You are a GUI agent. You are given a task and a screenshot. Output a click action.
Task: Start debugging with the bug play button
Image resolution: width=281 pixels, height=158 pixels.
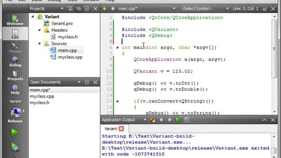[15, 147]
